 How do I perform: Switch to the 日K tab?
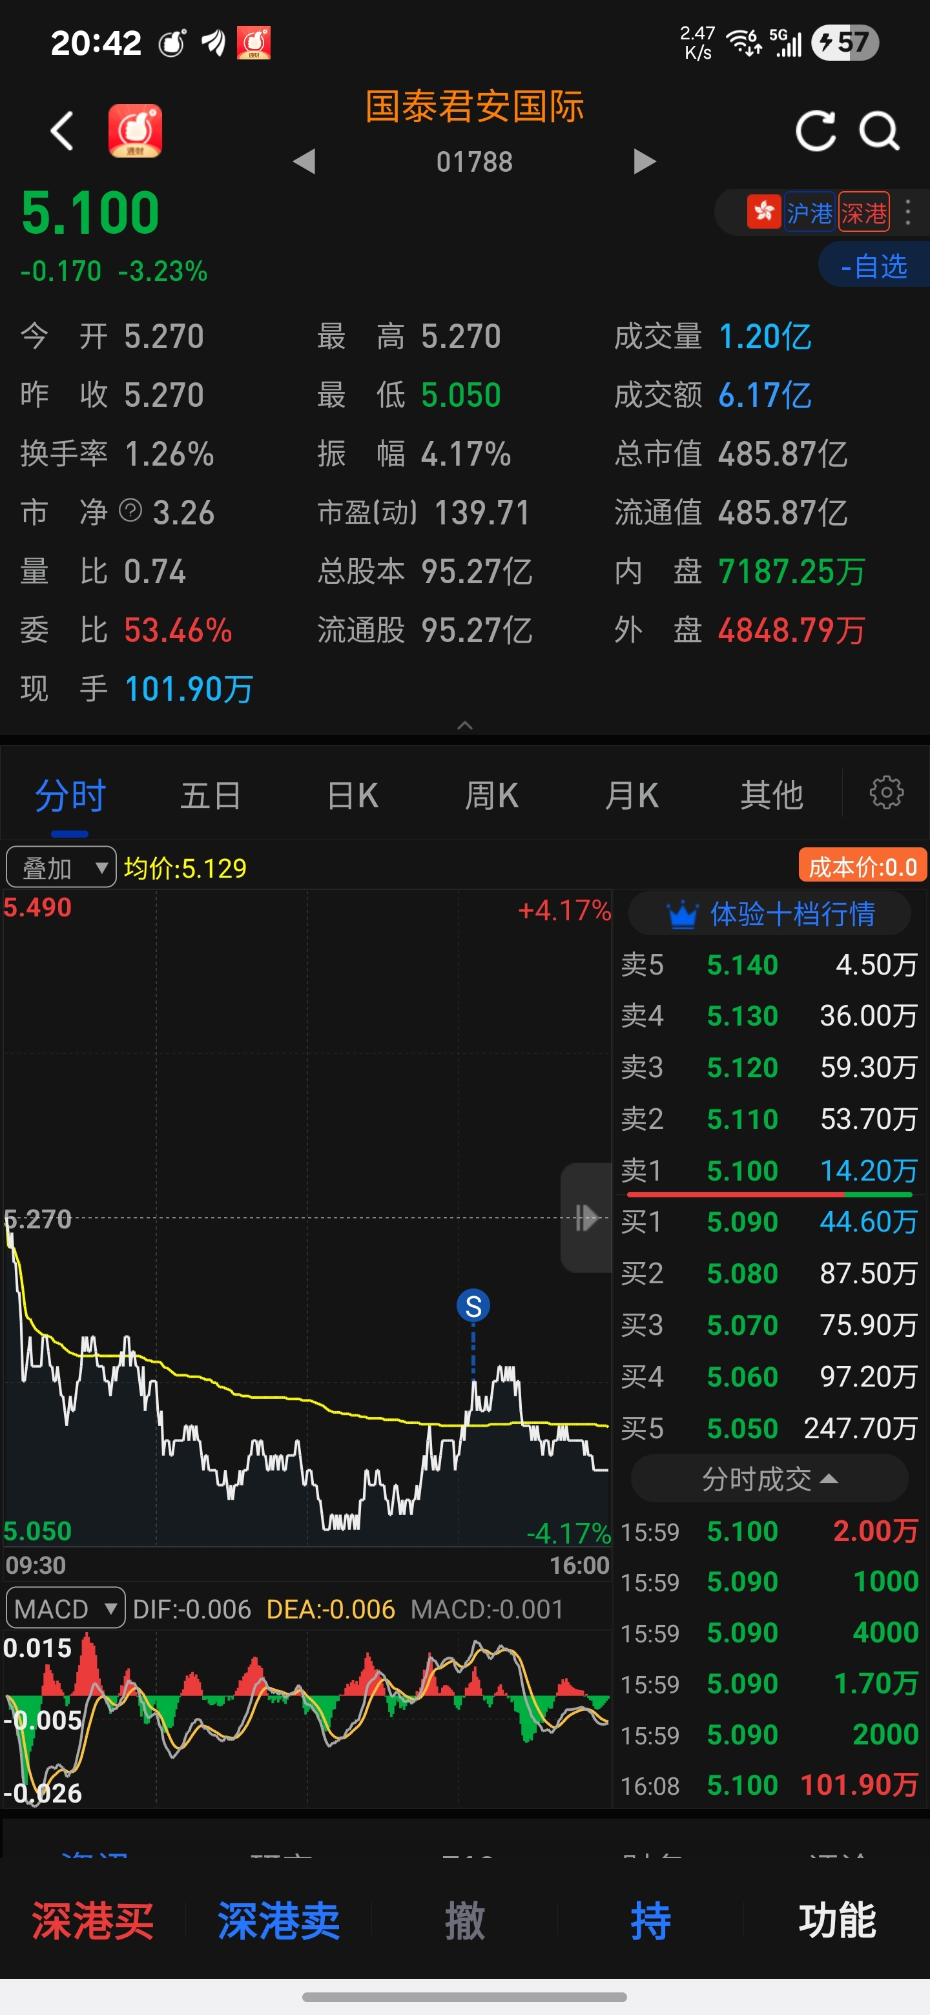click(x=352, y=796)
